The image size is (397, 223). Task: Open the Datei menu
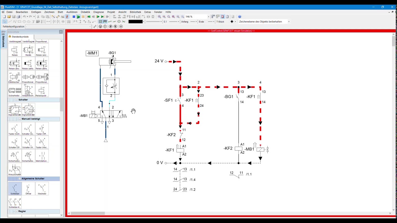(x=9, y=12)
